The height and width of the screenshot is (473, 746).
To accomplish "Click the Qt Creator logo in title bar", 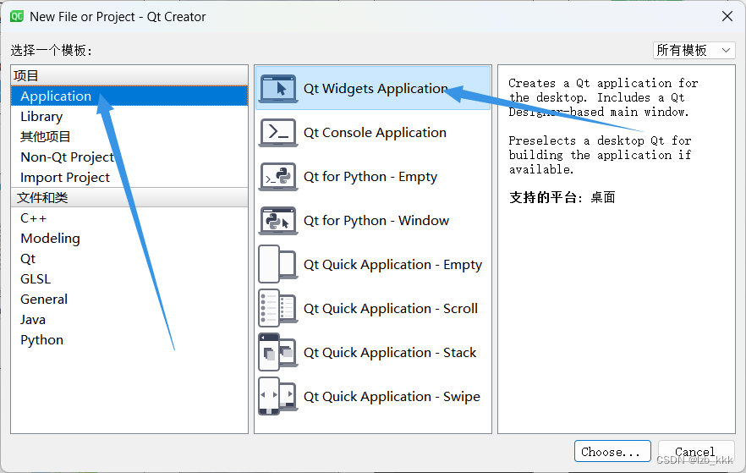I will coord(17,17).
